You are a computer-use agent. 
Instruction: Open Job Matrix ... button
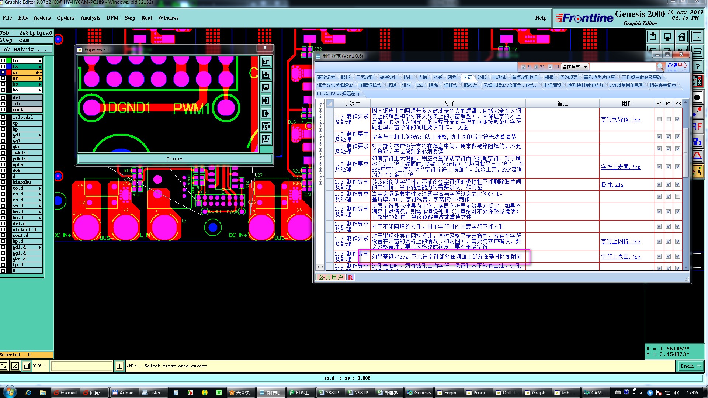(x=26, y=49)
